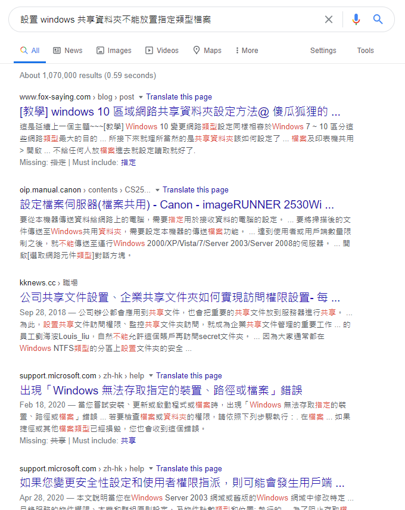Click the www.fox-saying.com › blog › post URL

pyautogui.click(x=77, y=97)
